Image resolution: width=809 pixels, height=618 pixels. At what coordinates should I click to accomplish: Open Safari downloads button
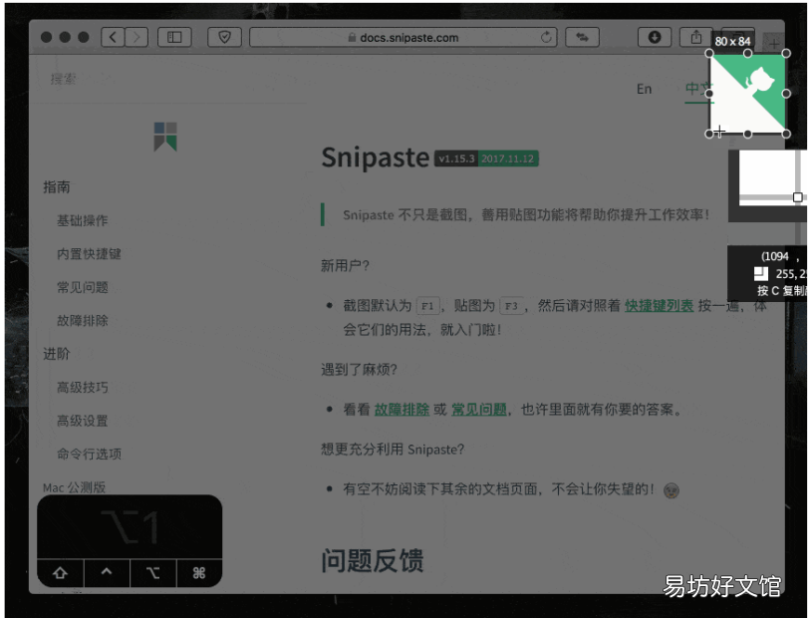pyautogui.click(x=655, y=37)
